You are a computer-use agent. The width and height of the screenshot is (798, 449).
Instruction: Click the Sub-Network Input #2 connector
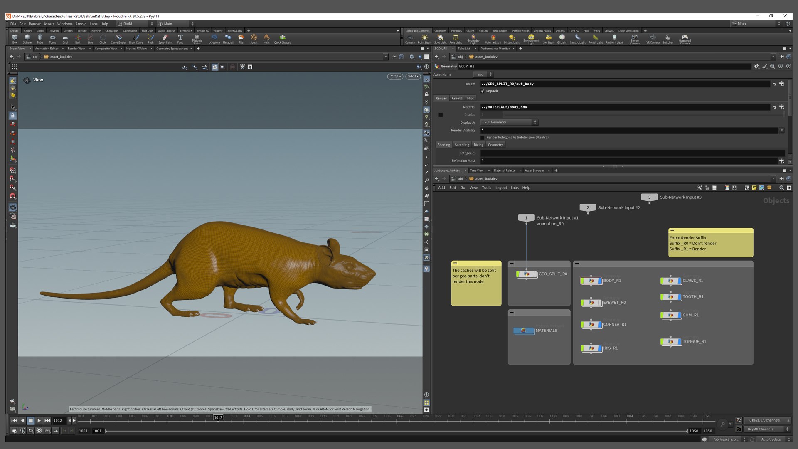(587, 208)
